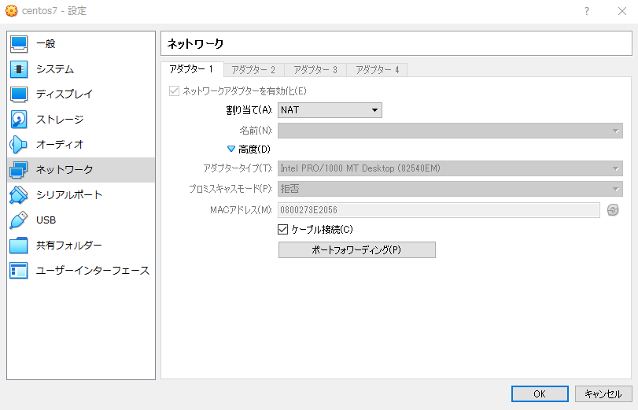The width and height of the screenshot is (638, 410).
Task: Close the settings dialog window
Action: (x=622, y=11)
